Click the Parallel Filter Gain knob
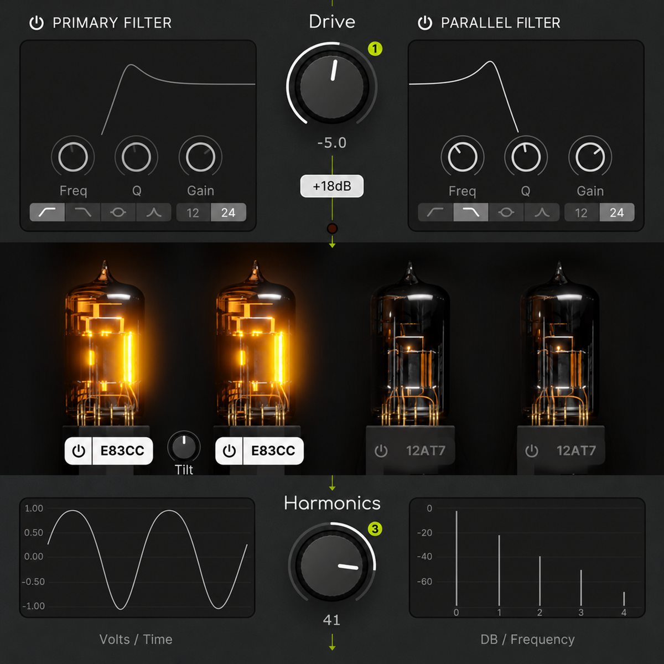The height and width of the screenshot is (664, 664). click(590, 157)
